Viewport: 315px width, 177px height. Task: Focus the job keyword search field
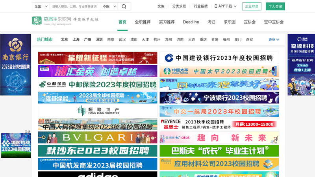(x=75, y=6)
